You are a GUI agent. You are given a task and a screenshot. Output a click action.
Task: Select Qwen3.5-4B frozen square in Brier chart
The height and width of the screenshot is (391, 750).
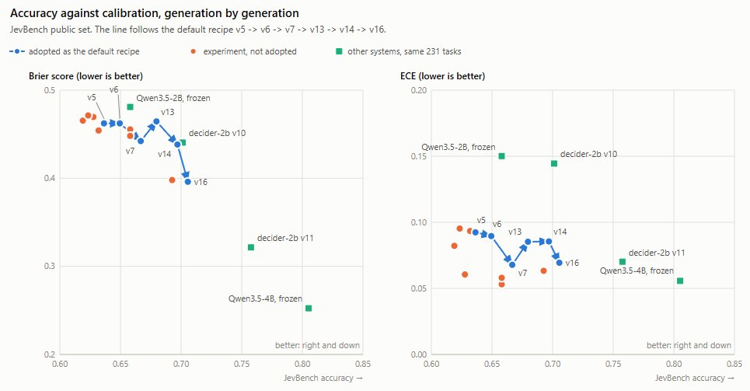[x=309, y=308]
